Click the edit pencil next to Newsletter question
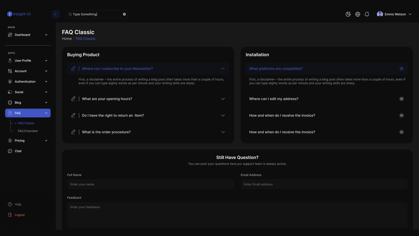 click(73, 69)
